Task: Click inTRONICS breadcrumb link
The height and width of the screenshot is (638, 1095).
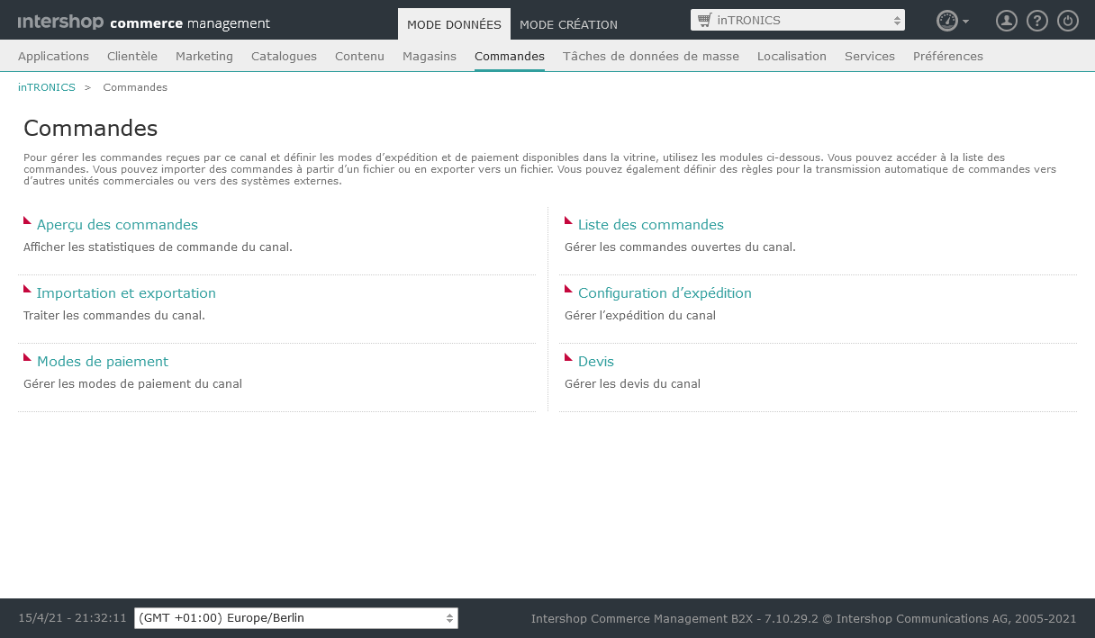Action: pyautogui.click(x=47, y=87)
